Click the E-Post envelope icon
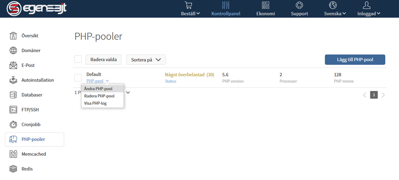 coord(13,65)
